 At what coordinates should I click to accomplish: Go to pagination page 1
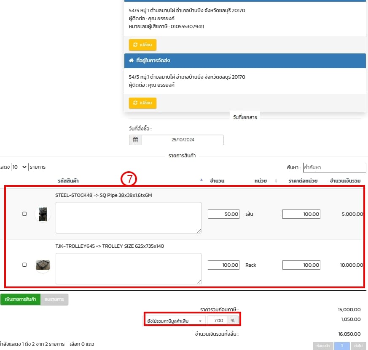click(x=342, y=345)
